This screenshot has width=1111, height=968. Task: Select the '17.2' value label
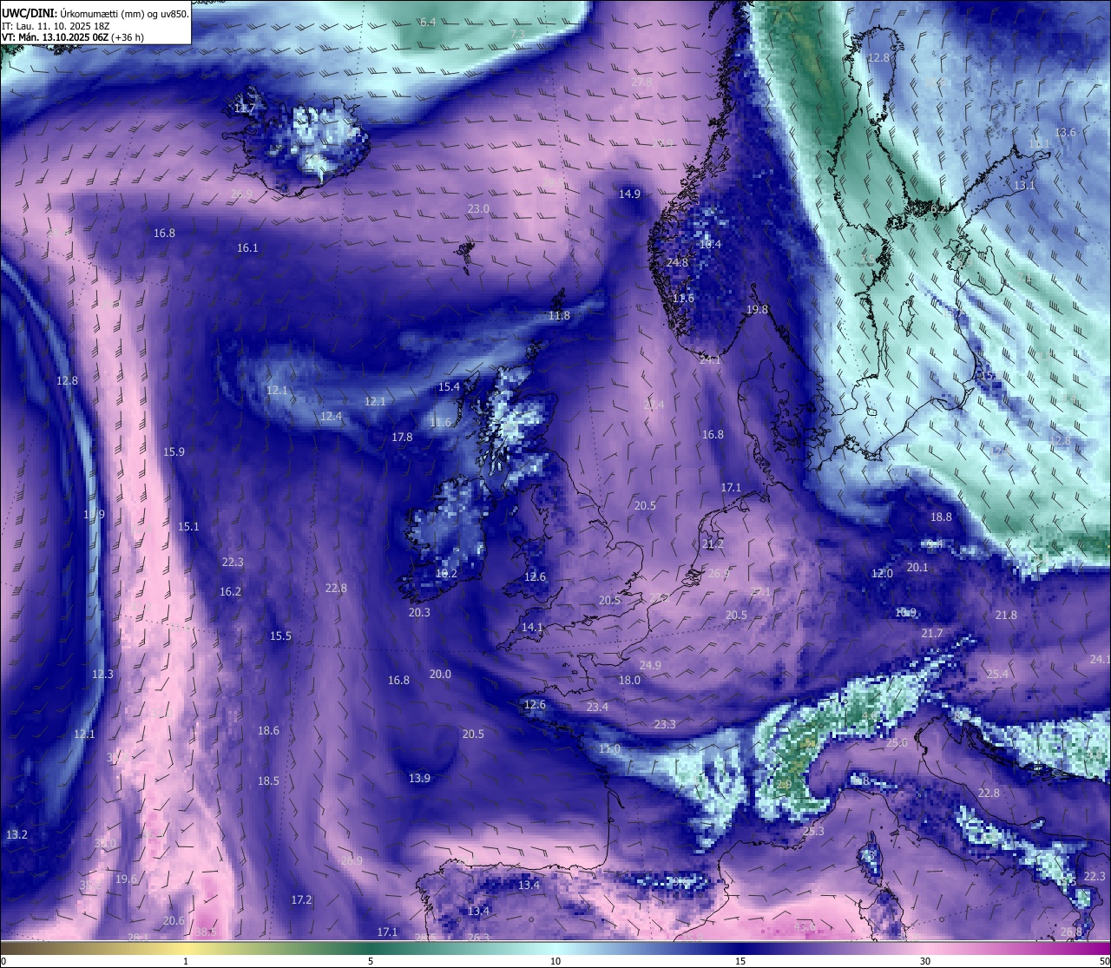click(x=301, y=899)
